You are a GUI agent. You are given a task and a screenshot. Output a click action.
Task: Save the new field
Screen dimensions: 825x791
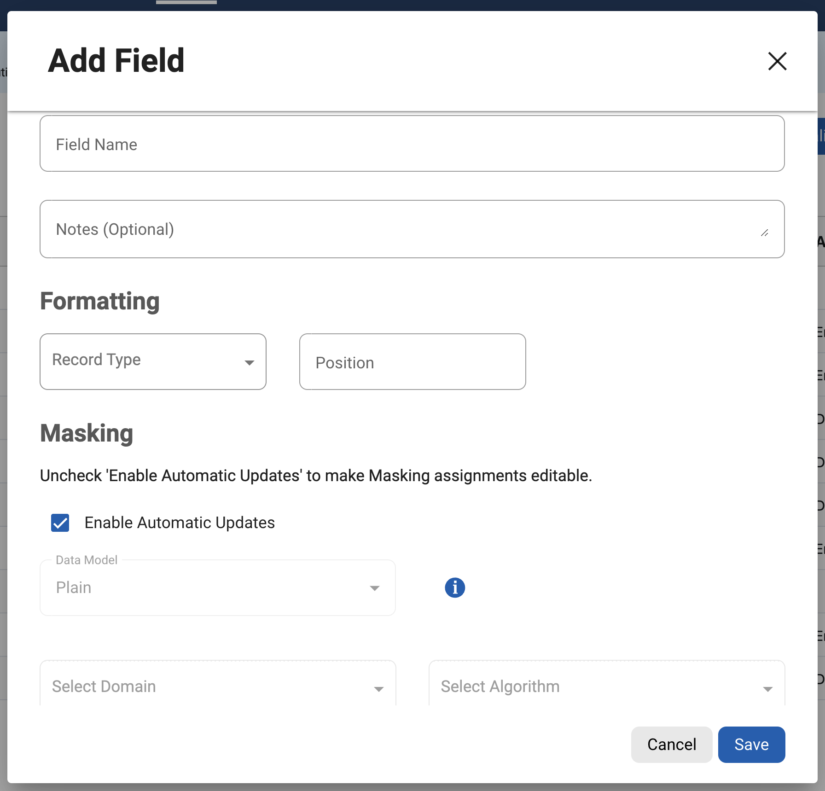coord(751,744)
